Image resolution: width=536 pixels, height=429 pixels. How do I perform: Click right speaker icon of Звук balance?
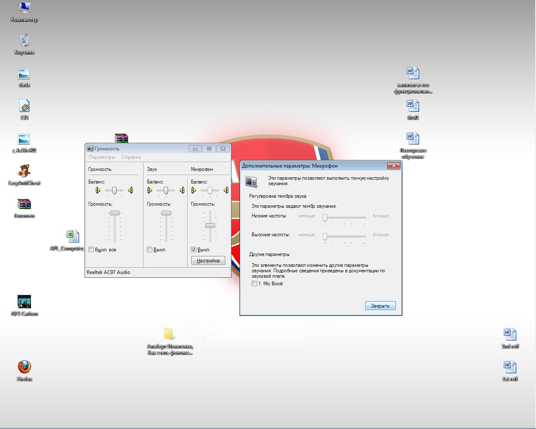[x=182, y=190]
